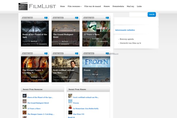
Task: Open Bond 24 news link
Action: [71, 117]
